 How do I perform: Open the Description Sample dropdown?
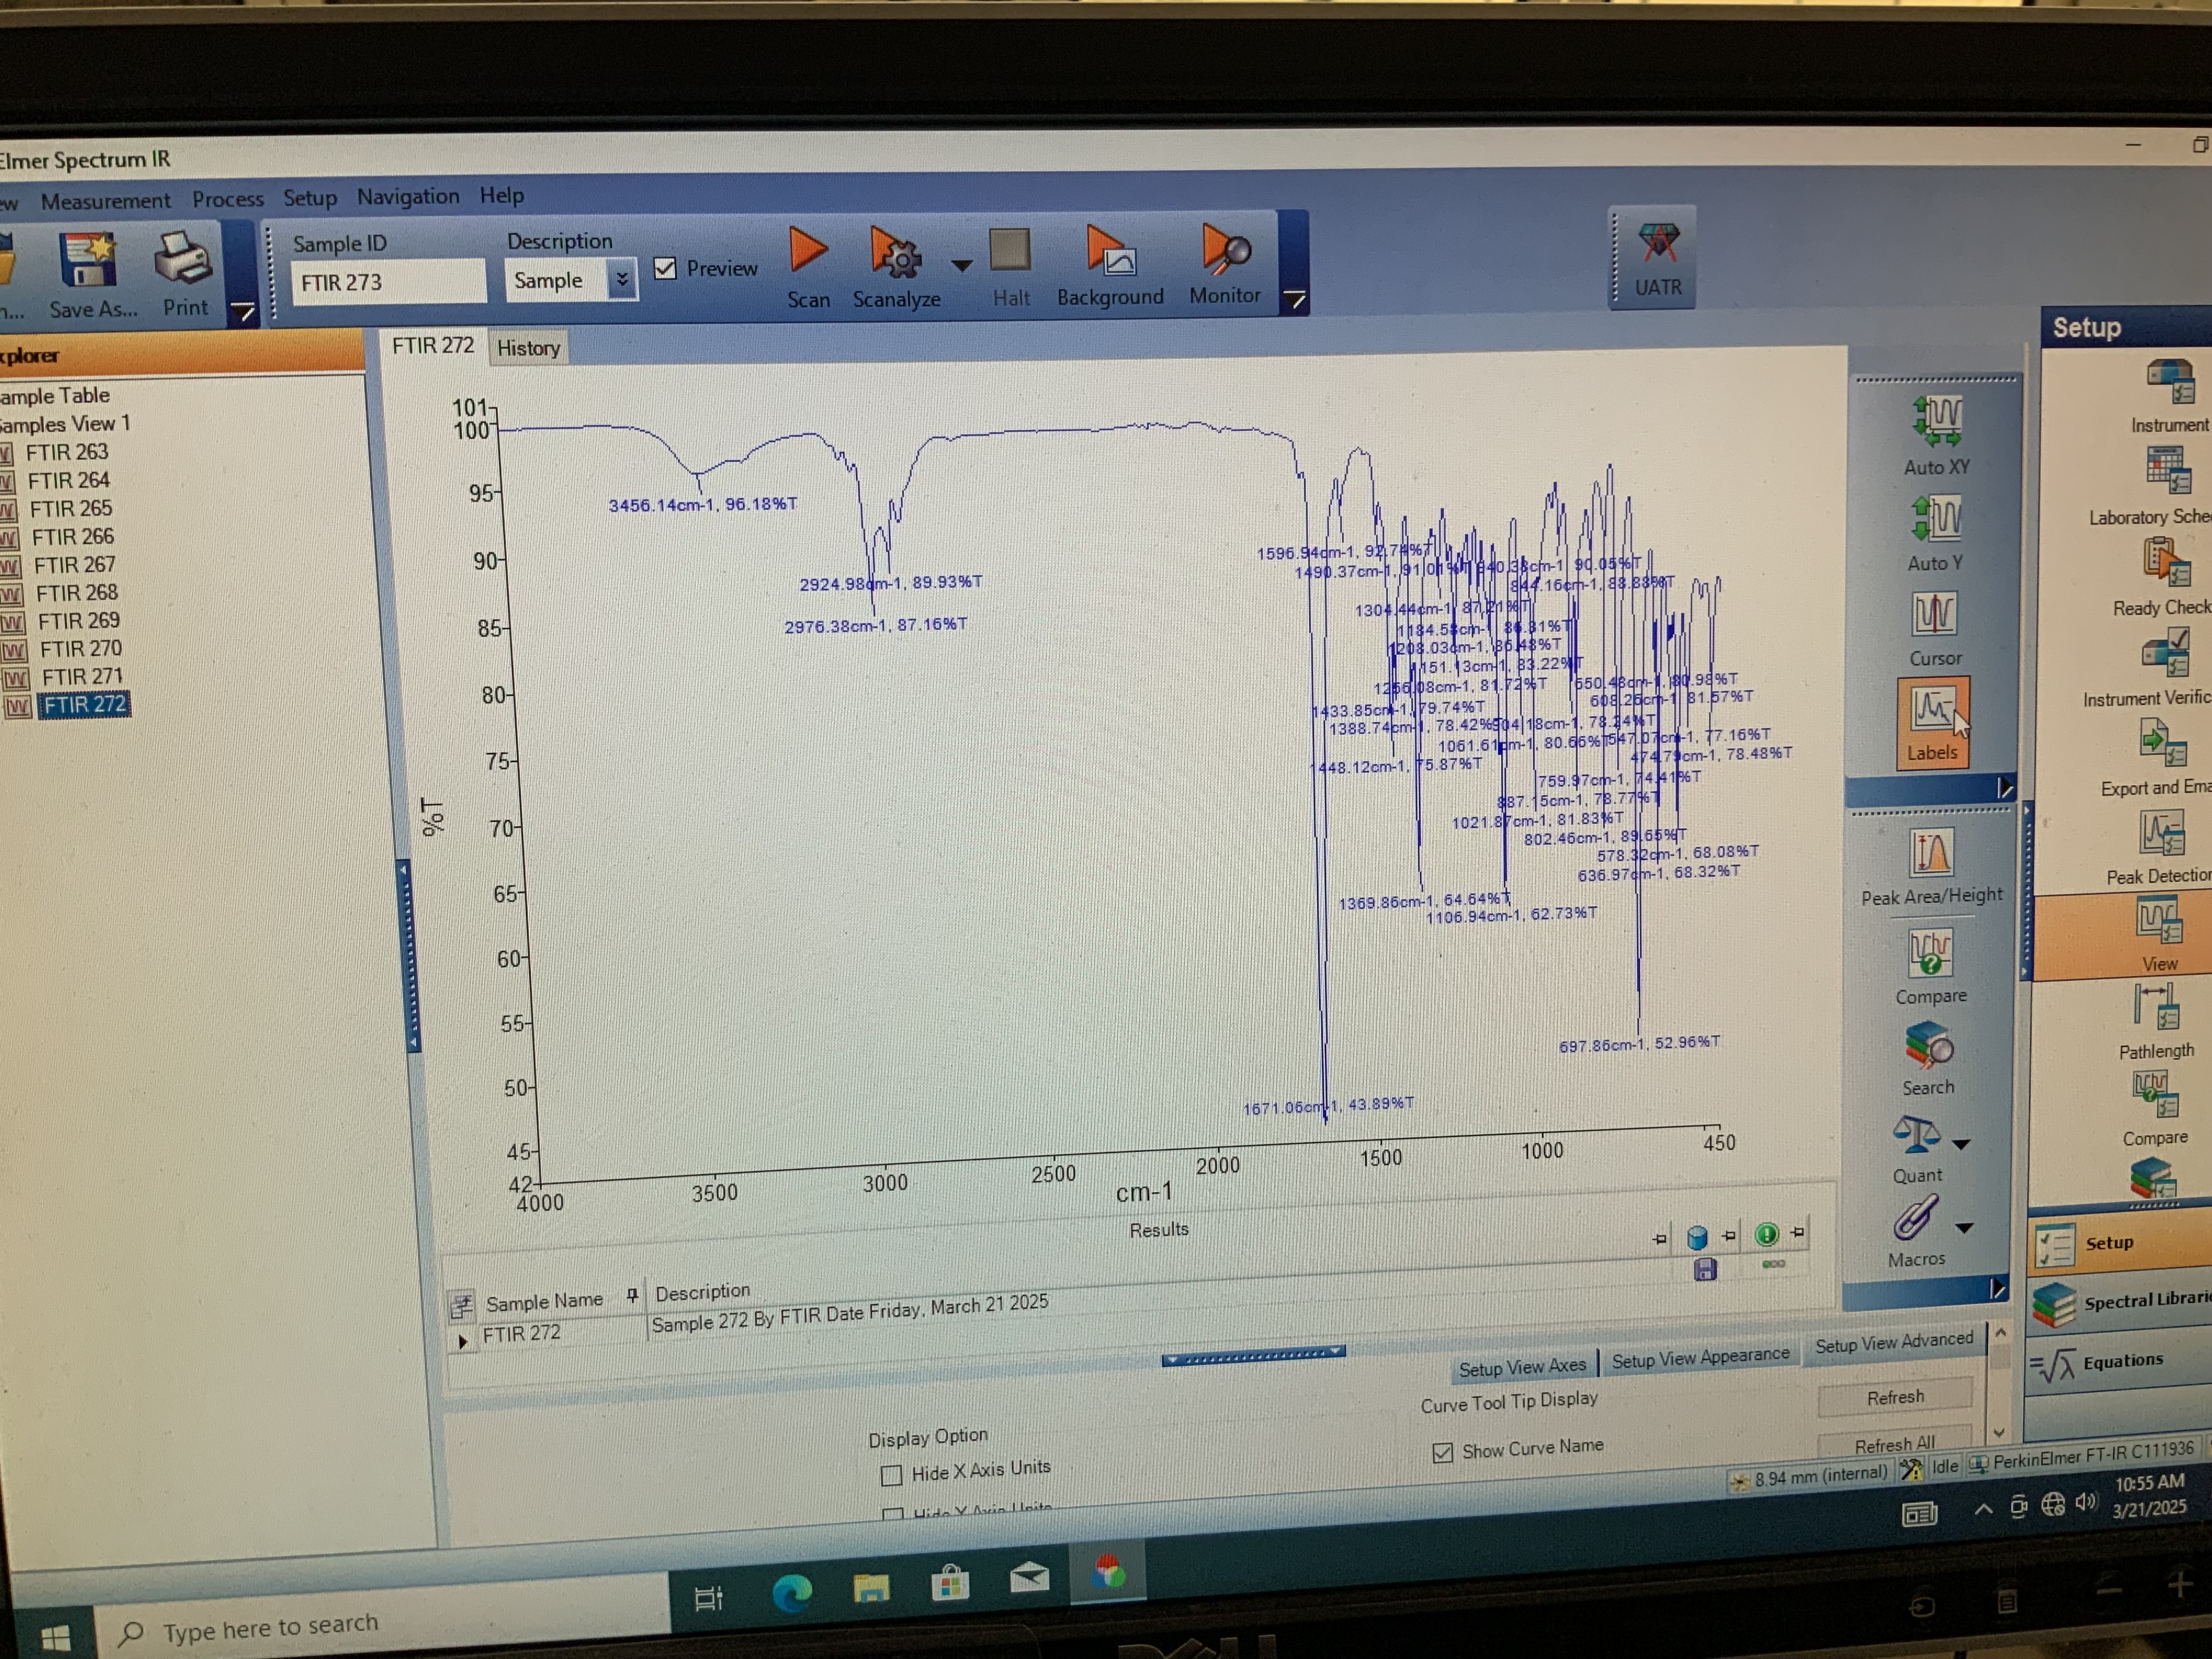(622, 280)
